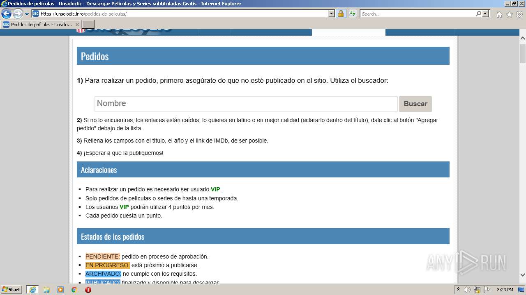Click the Action Center flag icon
Image resolution: width=526 pixels, height=295 pixels.
[487, 290]
